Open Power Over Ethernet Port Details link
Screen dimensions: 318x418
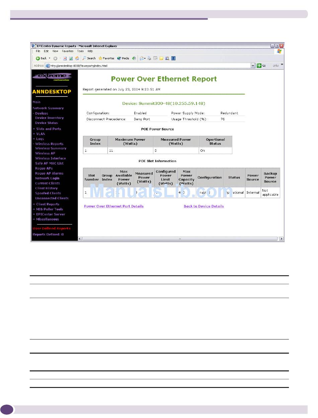(114, 206)
